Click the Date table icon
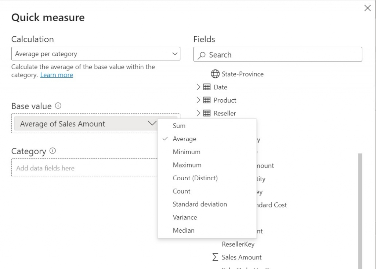Image resolution: width=376 pixels, height=269 pixels. [207, 87]
